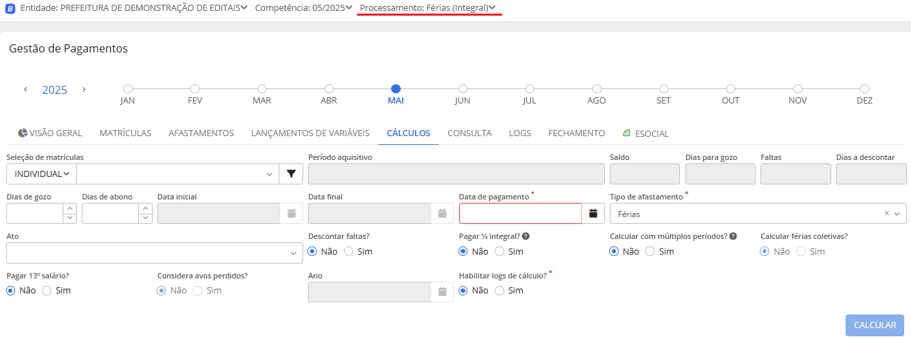The height and width of the screenshot is (339, 911).
Task: Select Sim for Pagar 13º salário
Action: pos(47,291)
